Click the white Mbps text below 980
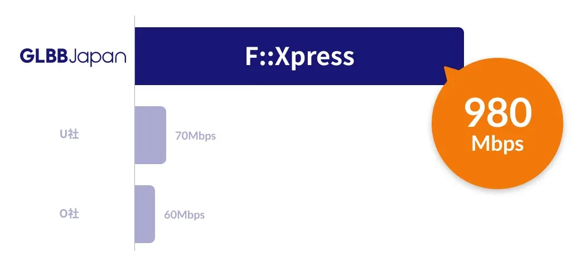580x267 pixels. 497,144
